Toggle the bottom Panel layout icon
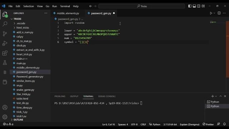The image size is (229, 129). pos(194,6)
